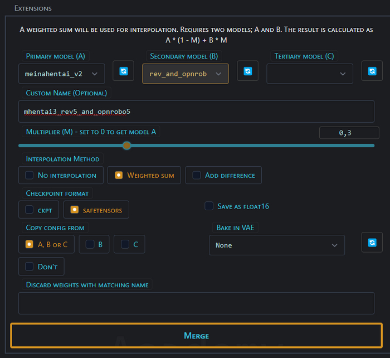Select copy config from B

click(94, 244)
